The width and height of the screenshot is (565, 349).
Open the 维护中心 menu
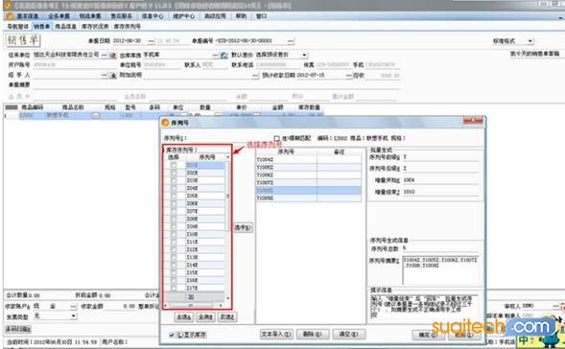coord(184,16)
